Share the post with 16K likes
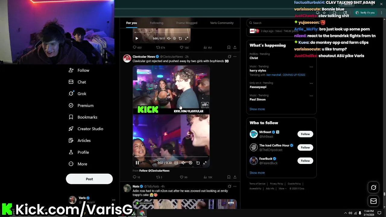Screen dimensions: 386x217 pyautogui.click(x=235, y=47)
